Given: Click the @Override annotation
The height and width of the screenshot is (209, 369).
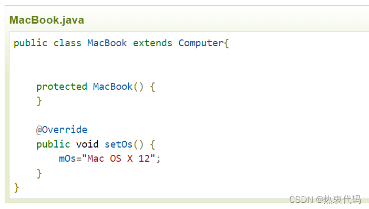Looking at the screenshot, I should point(61,130).
